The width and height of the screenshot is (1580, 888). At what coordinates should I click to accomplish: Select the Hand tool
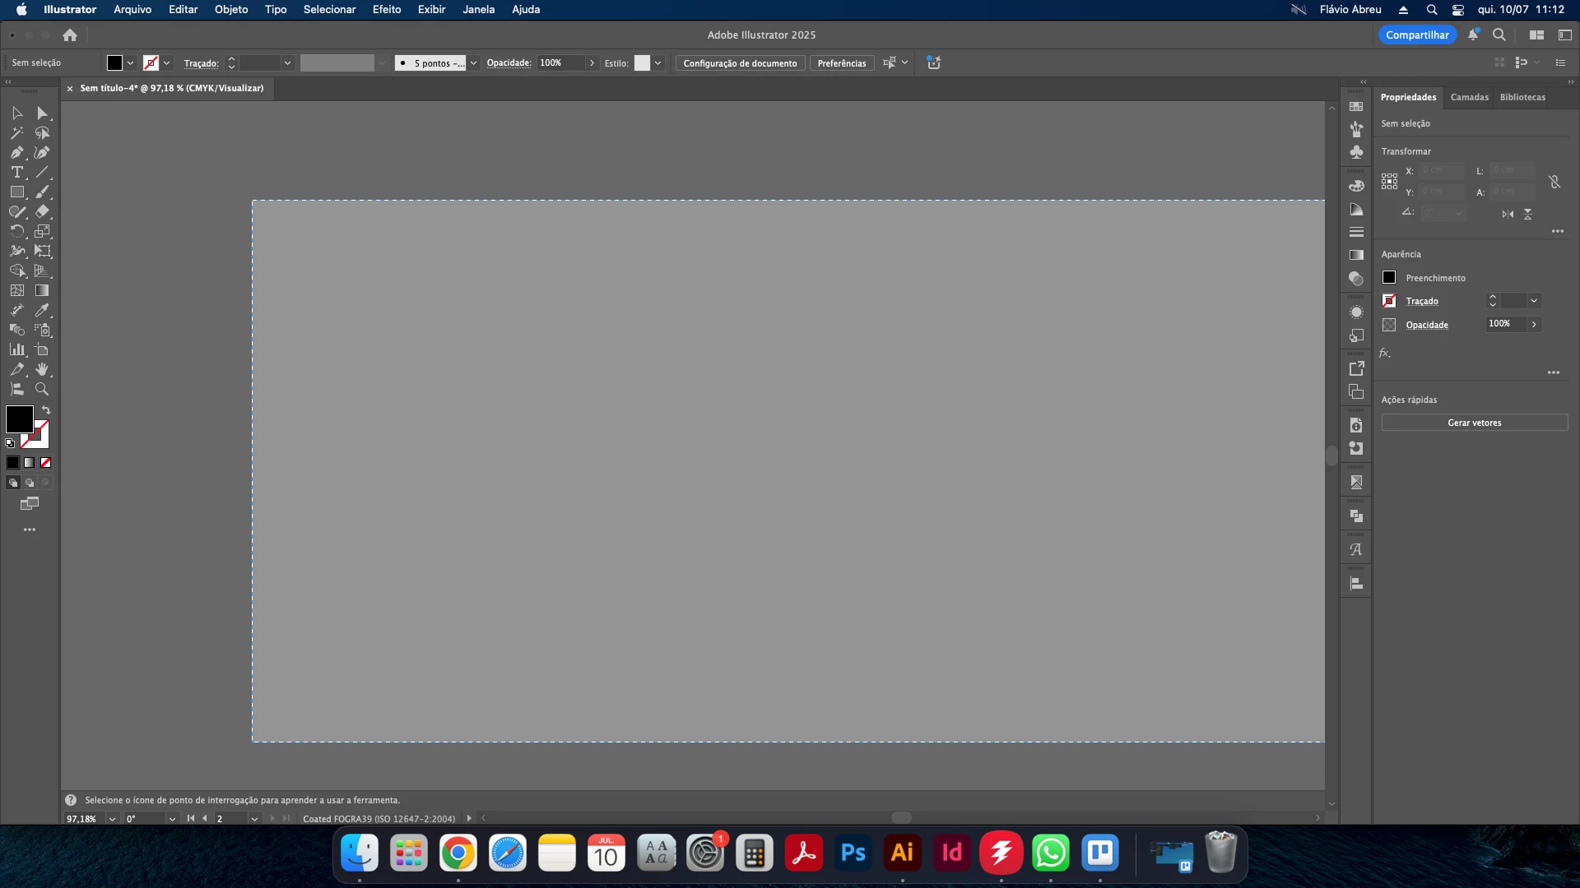tap(43, 370)
